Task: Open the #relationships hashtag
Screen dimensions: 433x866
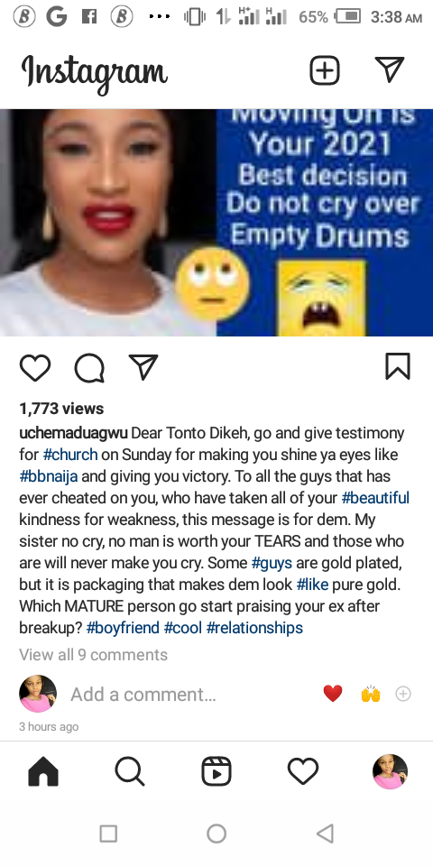Action: coord(254,628)
